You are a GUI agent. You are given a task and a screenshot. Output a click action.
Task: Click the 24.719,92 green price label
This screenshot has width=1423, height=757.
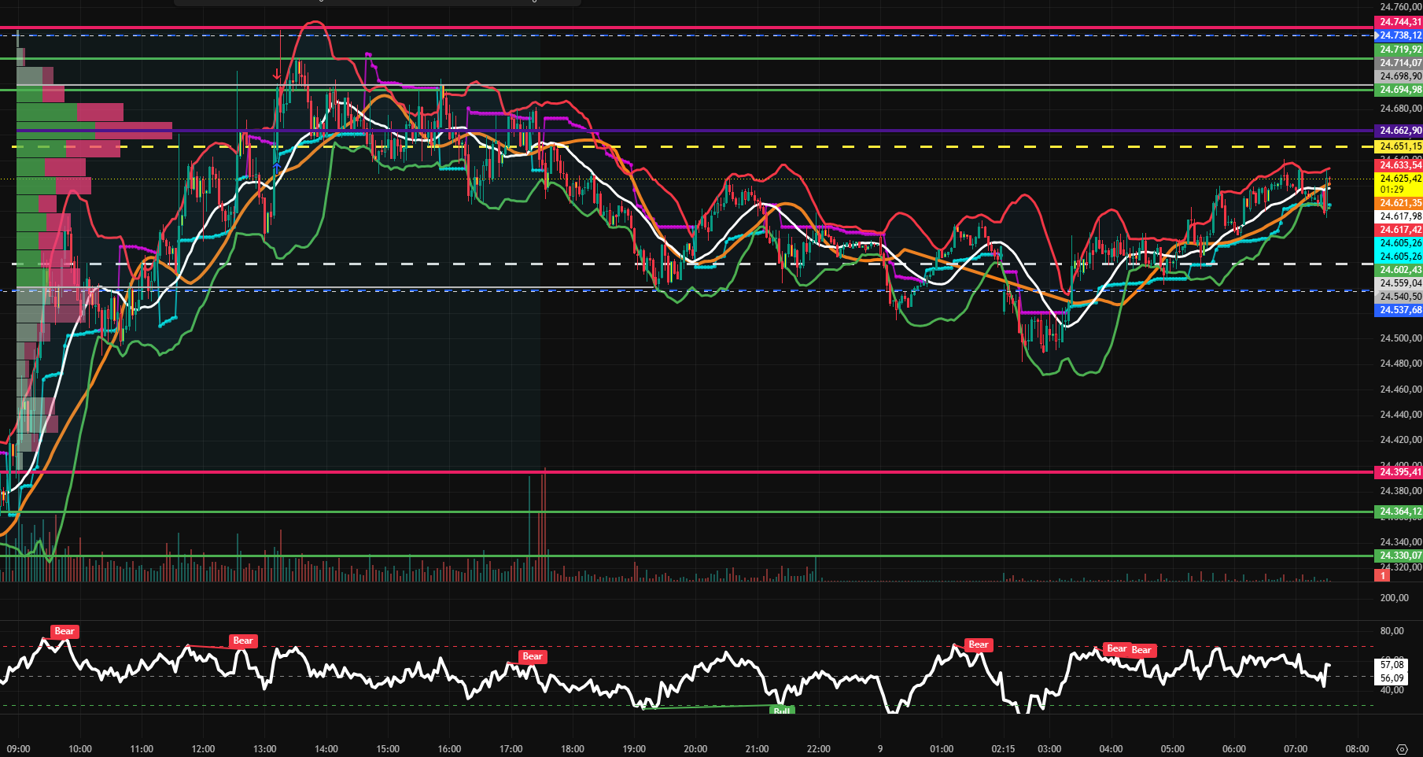(1399, 50)
